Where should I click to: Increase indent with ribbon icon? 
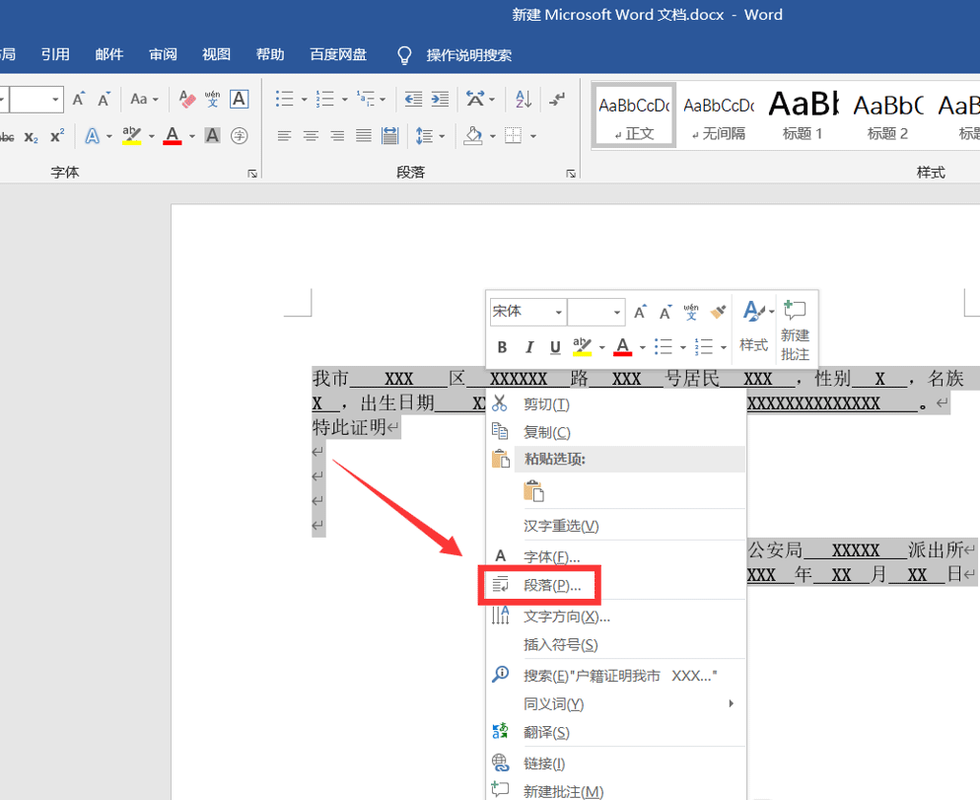[440, 100]
